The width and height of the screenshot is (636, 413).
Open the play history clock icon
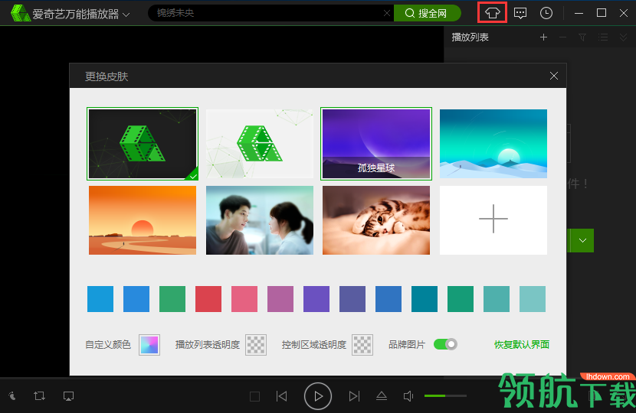(546, 13)
